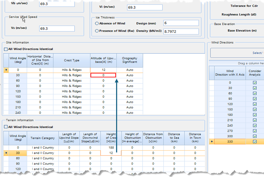Check All Wind Directions Identical in Site Information
The width and height of the screenshot is (264, 177).
coord(6,49)
